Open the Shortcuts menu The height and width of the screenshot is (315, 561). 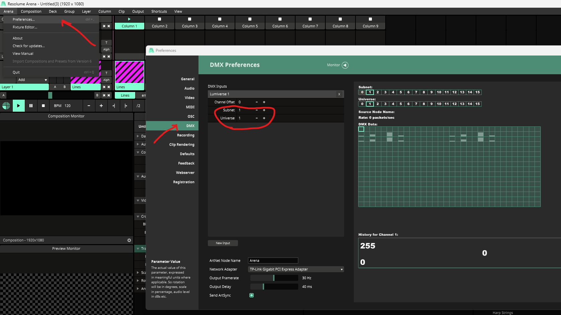159,11
